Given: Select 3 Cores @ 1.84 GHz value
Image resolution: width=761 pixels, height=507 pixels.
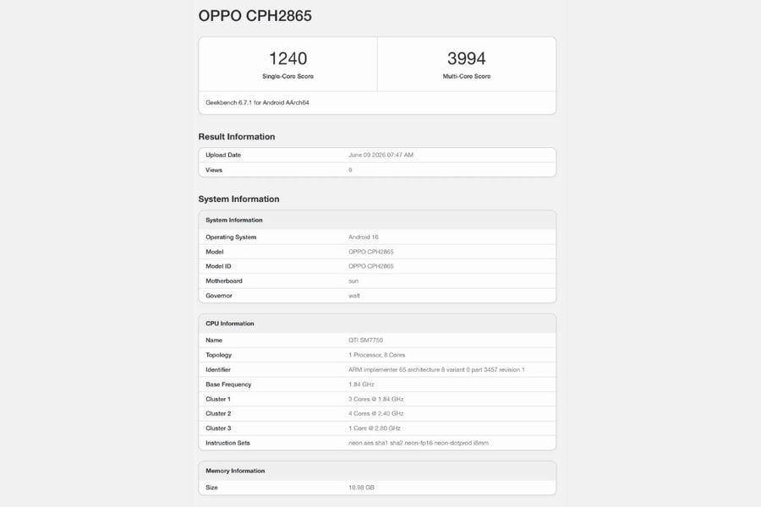Looking at the screenshot, I should tap(376, 399).
